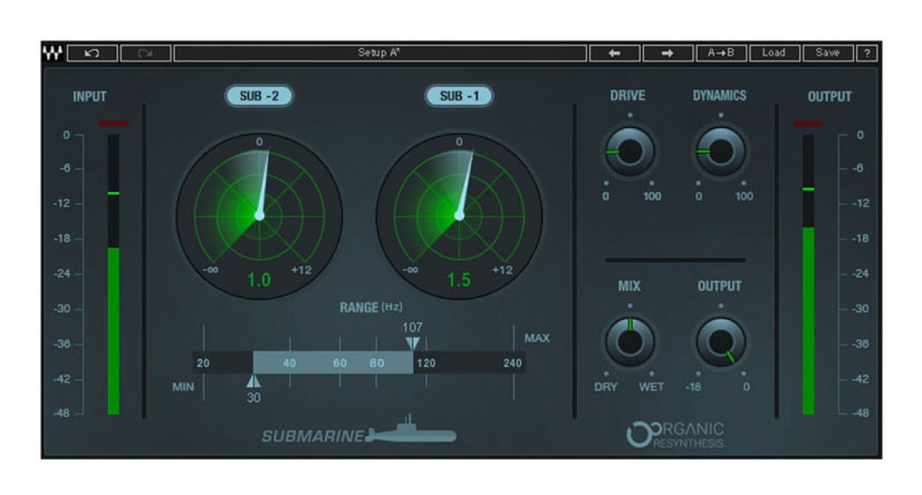Click the RANGE (Hz) label
This screenshot has height=495, width=922.
click(x=371, y=308)
